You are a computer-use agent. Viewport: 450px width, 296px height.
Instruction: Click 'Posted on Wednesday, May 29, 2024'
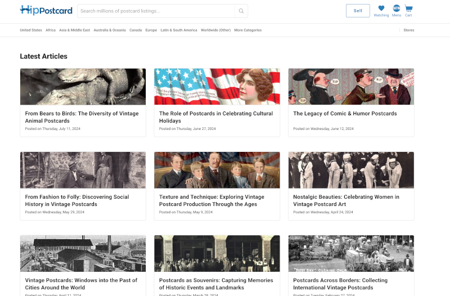pos(55,212)
